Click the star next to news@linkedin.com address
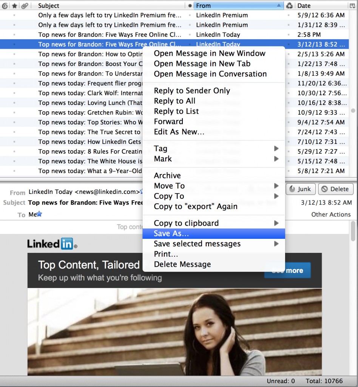 coord(141,191)
